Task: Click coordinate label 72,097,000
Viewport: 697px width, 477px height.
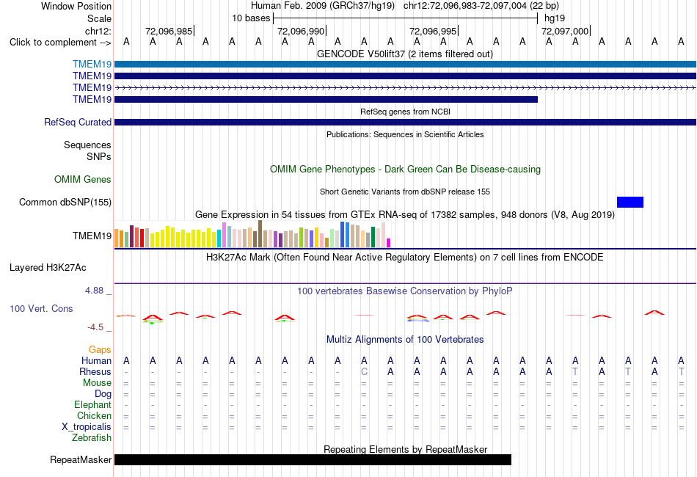Action: pyautogui.click(x=564, y=31)
